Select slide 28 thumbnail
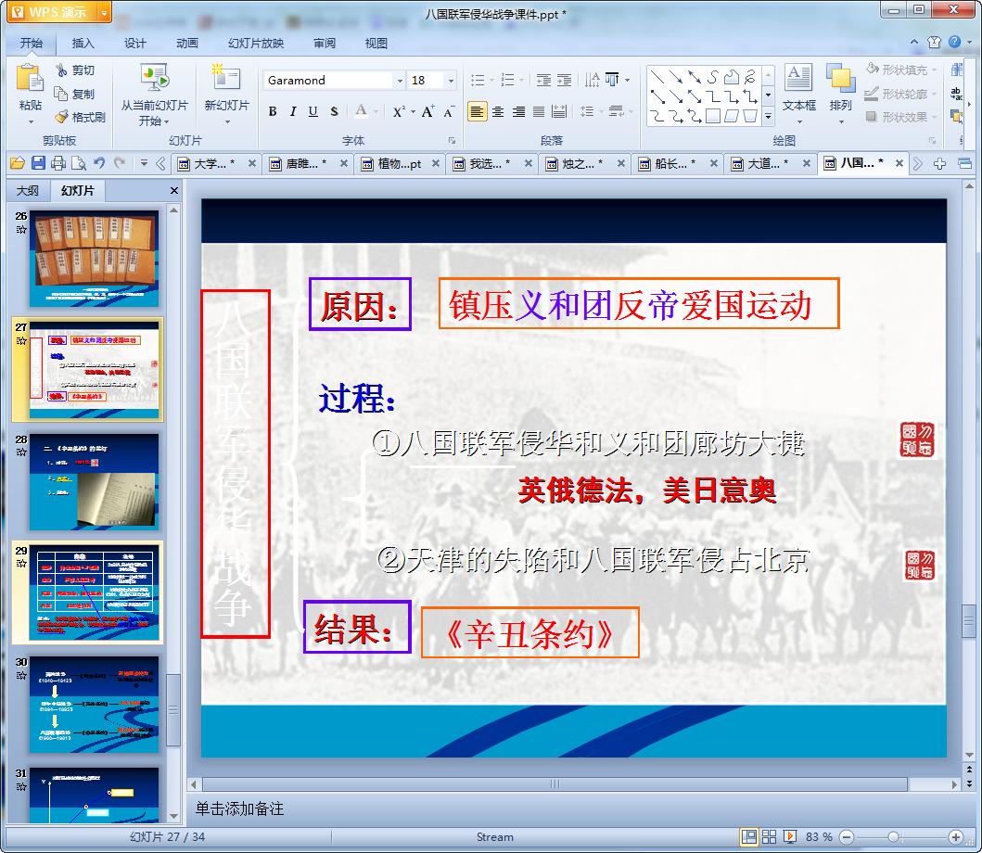The height and width of the screenshot is (853, 982). (x=94, y=481)
